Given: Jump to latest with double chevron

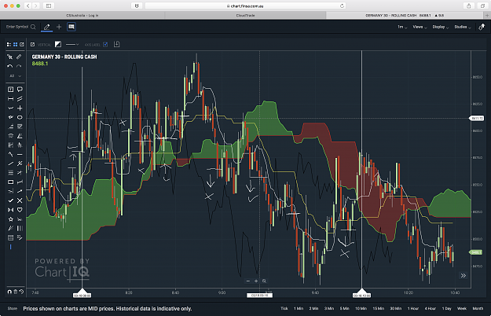Looking at the screenshot, I should (464, 276).
